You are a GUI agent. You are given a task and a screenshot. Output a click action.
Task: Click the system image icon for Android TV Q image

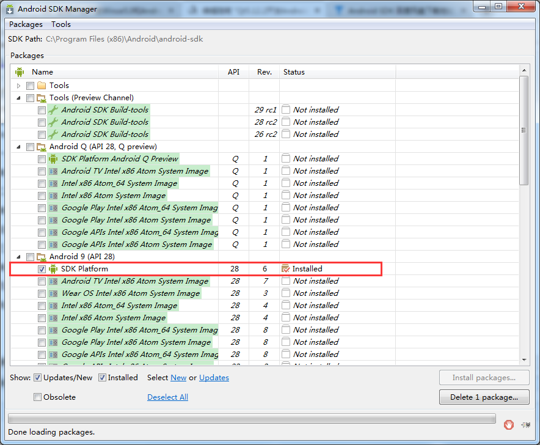[53, 171]
